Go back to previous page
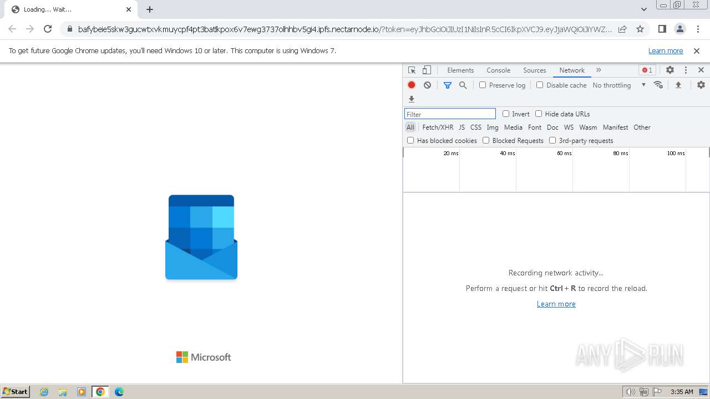The width and height of the screenshot is (710, 399). [12, 29]
